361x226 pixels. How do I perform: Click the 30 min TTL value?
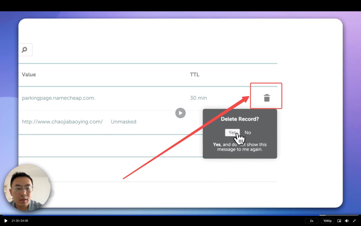[198, 98]
